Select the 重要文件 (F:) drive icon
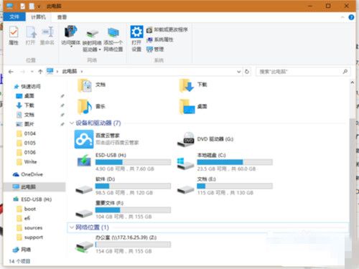The width and height of the screenshot is (359, 269). pos(84,213)
